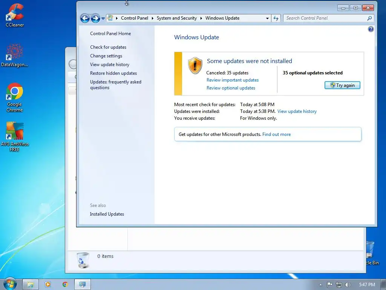
Task: Click Recycle Bin icon in background window
Action: pos(83,260)
